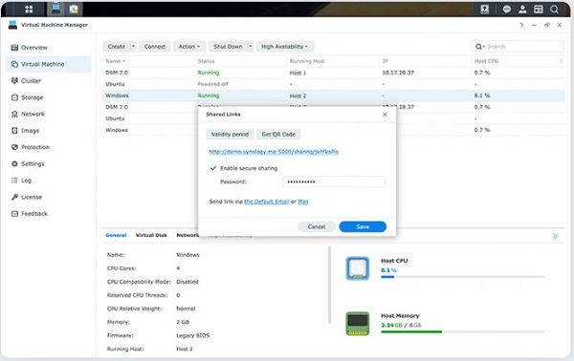Collapse the details panel double chevron
574x361 pixels.
[555, 236]
